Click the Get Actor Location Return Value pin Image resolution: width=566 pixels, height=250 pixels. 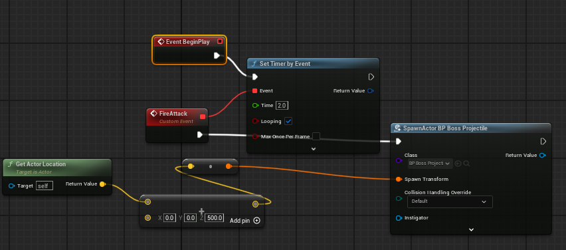[x=102, y=184]
